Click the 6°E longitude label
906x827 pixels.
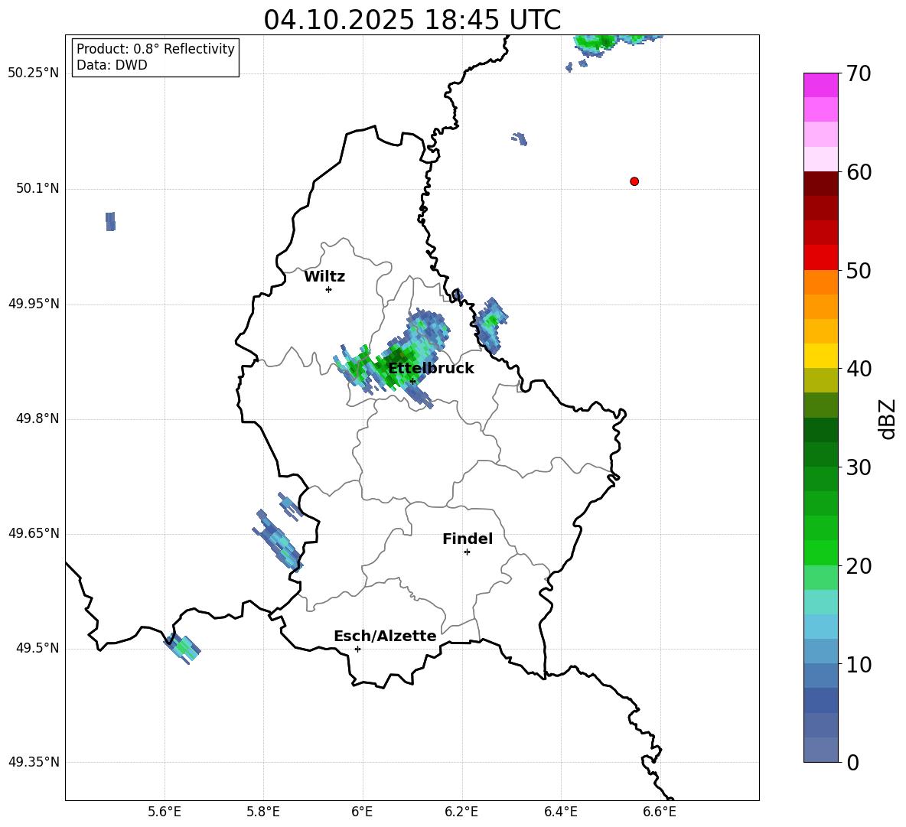[362, 812]
